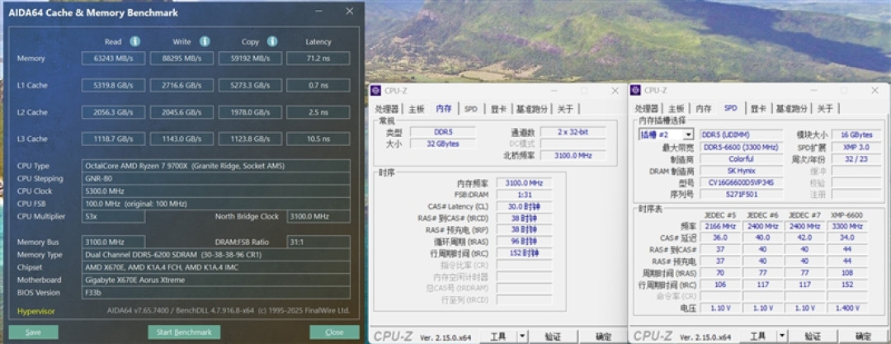The width and height of the screenshot is (891, 344).
Task: Open 基准跑分 tab in right CPU-Z window
Action: point(791,109)
